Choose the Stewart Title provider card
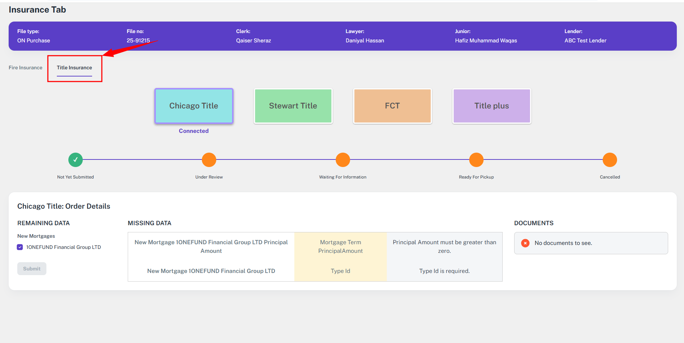This screenshot has height=343, width=684. 293,106
